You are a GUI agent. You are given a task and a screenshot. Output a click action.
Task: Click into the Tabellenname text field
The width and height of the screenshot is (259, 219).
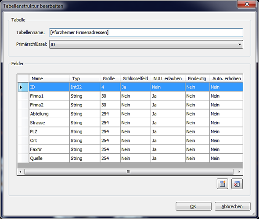[146, 32]
